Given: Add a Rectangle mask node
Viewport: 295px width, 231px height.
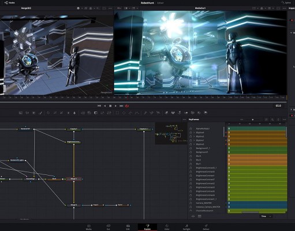Looking at the screenshot, I should point(117,113).
